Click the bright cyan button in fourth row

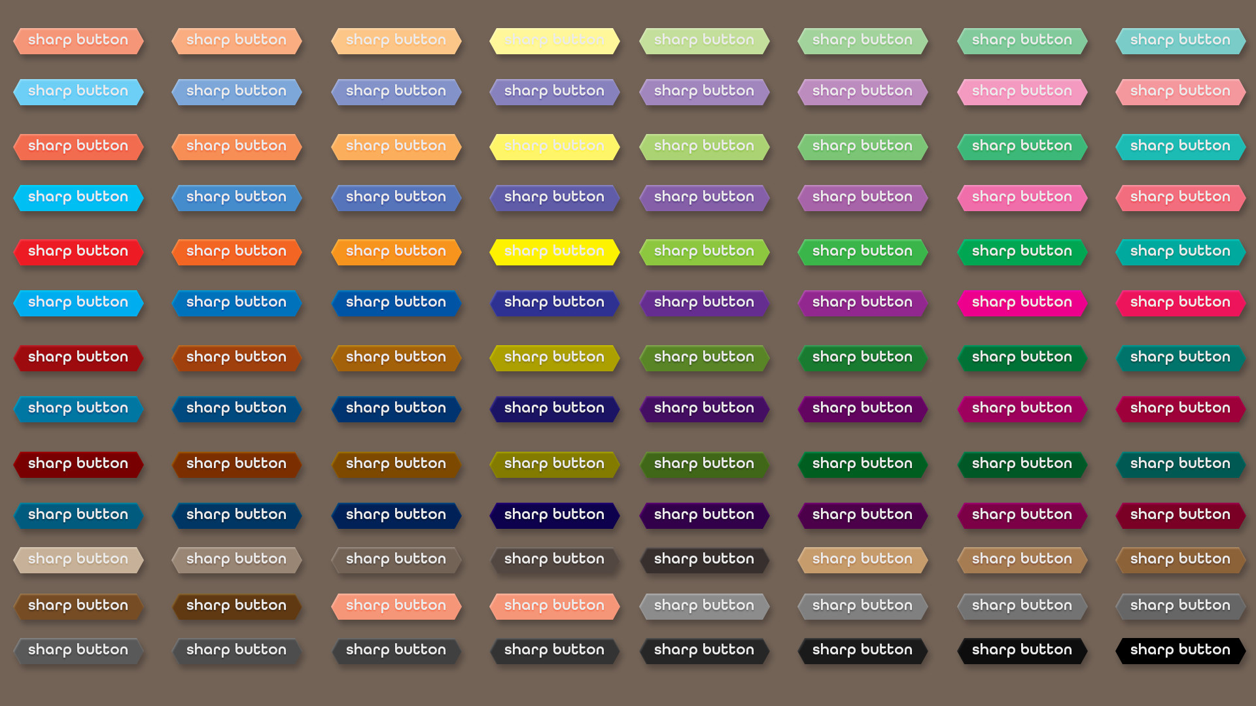point(78,197)
